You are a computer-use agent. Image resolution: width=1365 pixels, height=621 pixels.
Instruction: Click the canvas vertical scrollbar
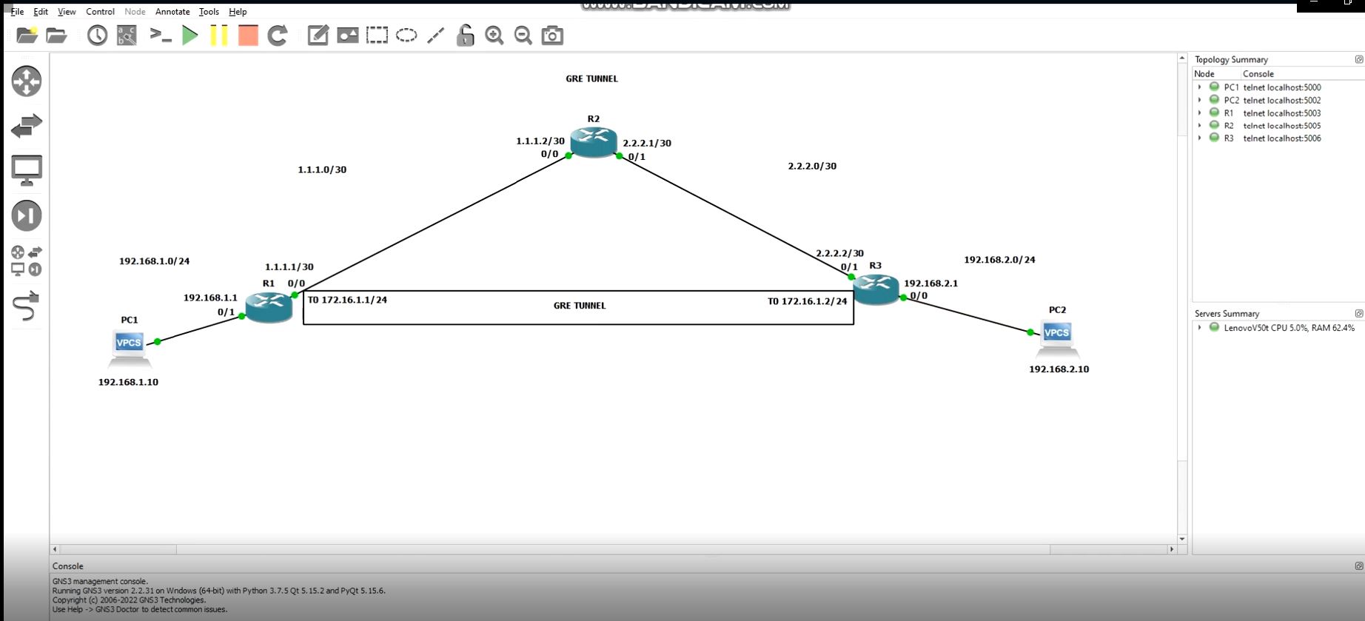[1182, 298]
